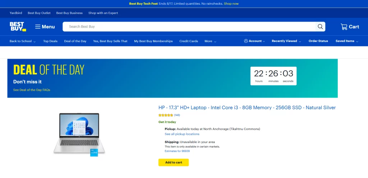368x178 pixels.
Task: Open the Cart
Action: pyautogui.click(x=350, y=27)
